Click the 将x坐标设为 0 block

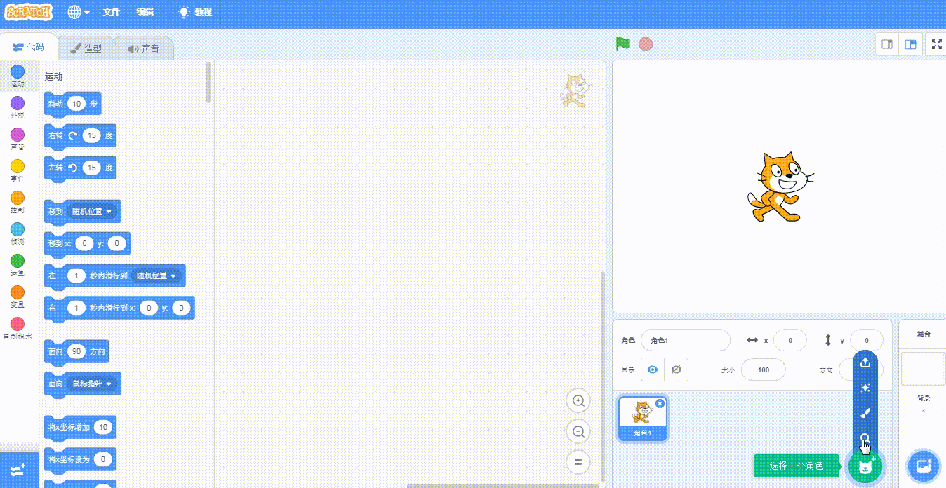click(x=80, y=459)
